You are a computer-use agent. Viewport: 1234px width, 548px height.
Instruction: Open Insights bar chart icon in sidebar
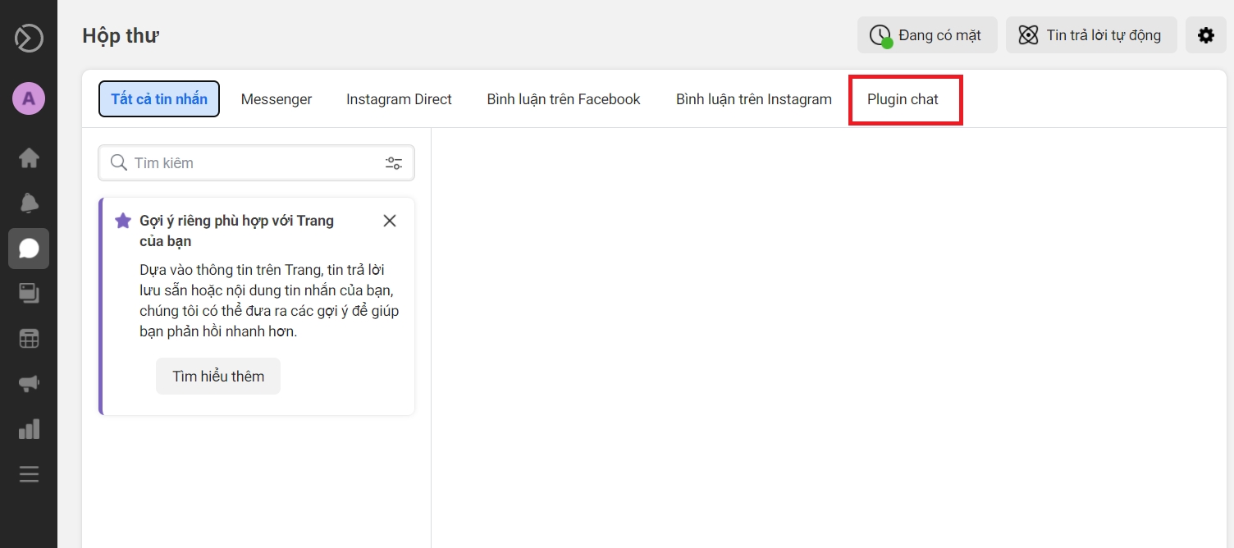tap(29, 428)
